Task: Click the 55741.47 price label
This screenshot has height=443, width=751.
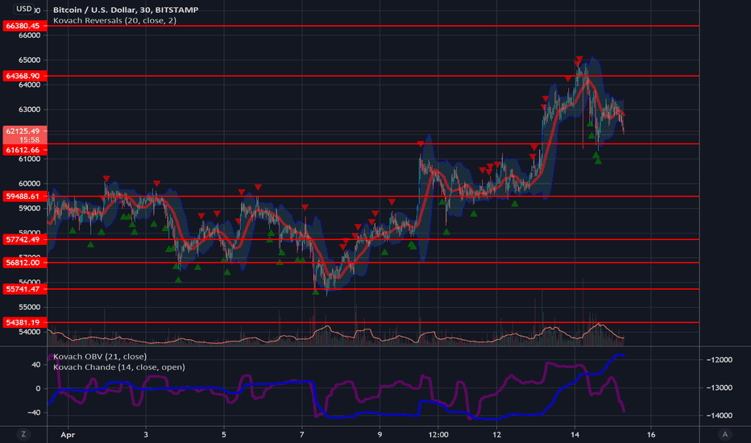Action: [x=25, y=289]
